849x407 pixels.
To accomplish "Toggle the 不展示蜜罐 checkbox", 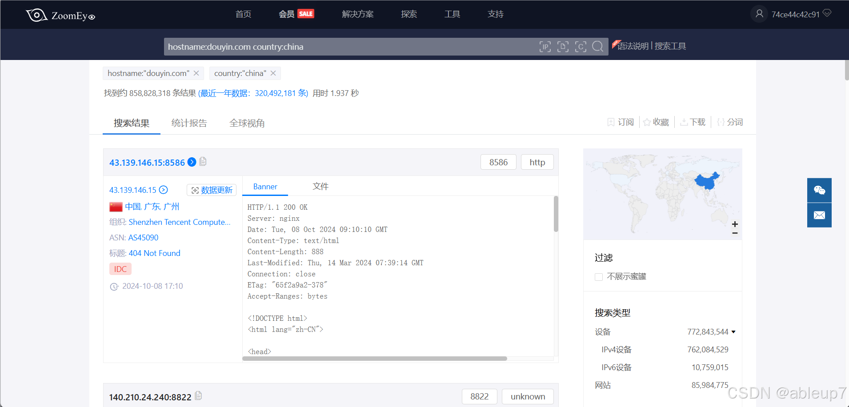I will (599, 277).
